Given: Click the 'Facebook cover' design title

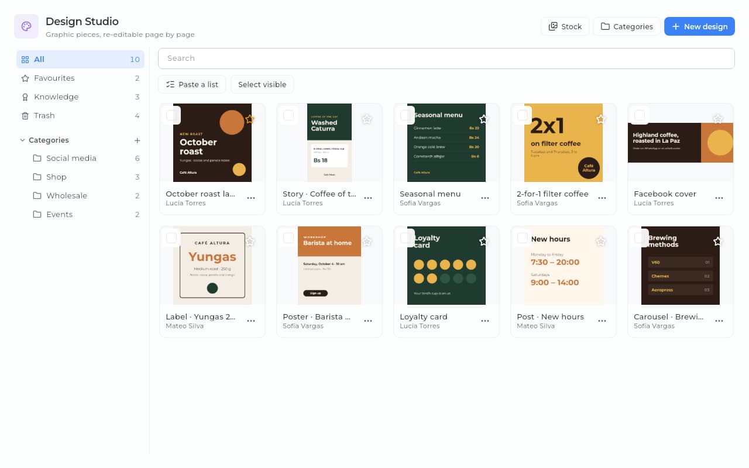Looking at the screenshot, I should [x=665, y=194].
